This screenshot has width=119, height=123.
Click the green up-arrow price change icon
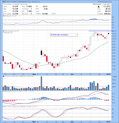[99, 6]
